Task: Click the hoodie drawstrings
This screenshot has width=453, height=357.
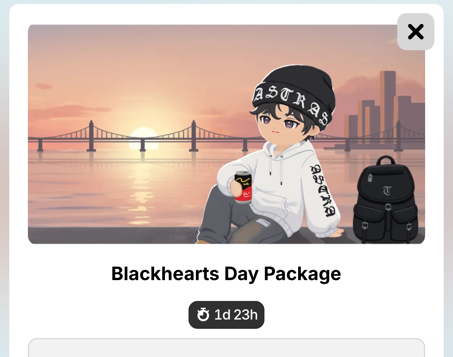Action: [x=276, y=169]
